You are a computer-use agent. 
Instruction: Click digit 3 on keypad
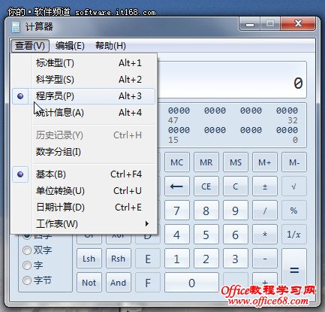click(236, 259)
